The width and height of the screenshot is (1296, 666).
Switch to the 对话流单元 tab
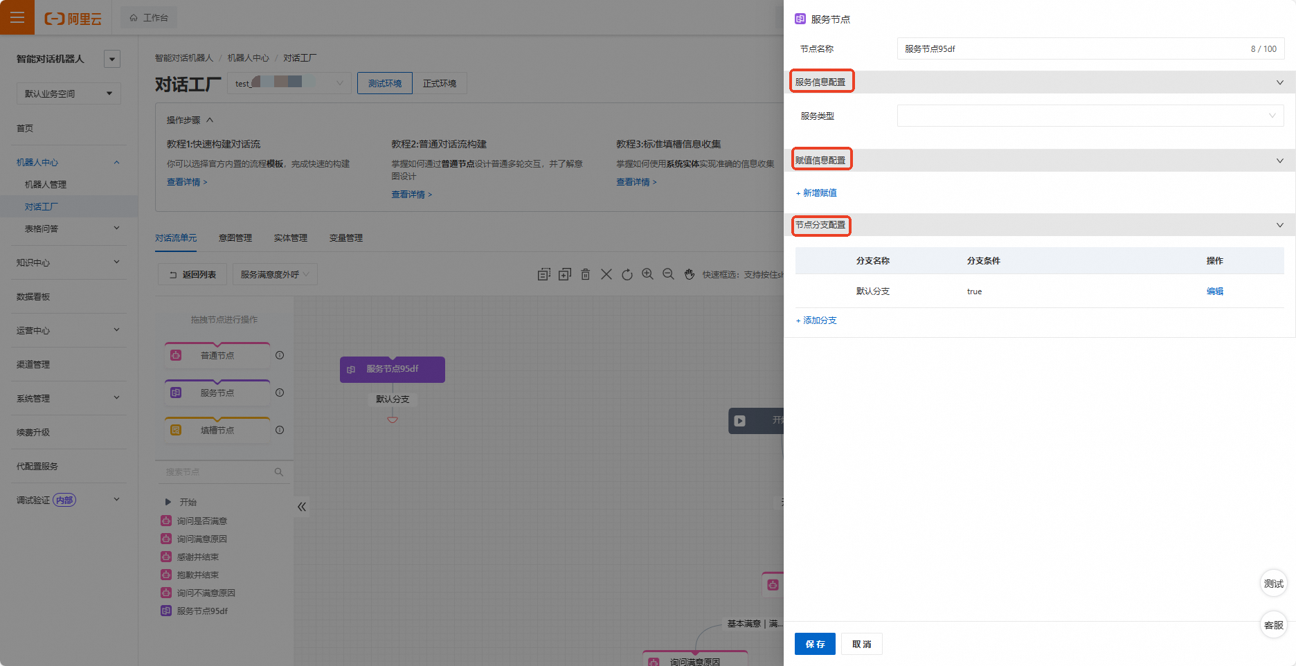pyautogui.click(x=176, y=238)
